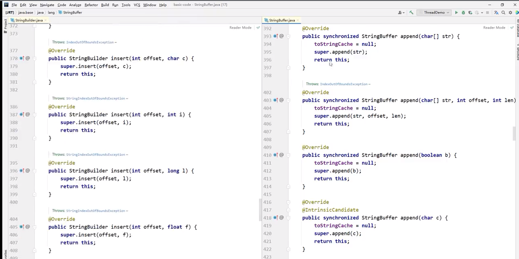The image size is (519, 259).
Task: Start debugging with the bug icon
Action: click(463, 12)
